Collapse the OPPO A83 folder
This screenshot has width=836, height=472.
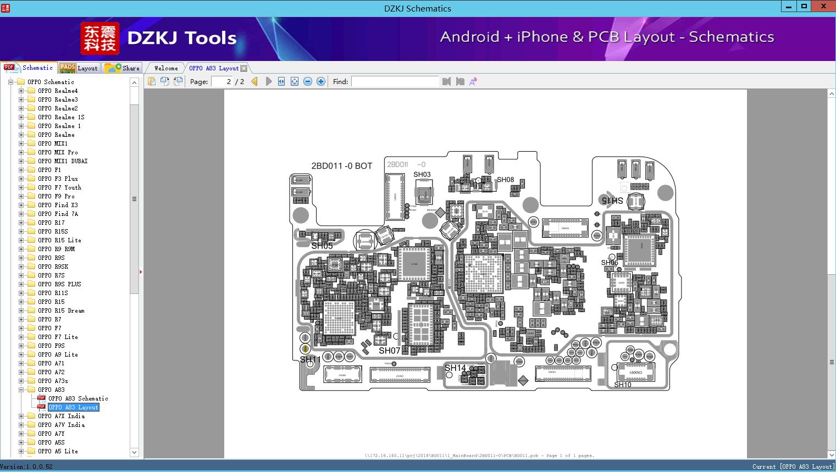coord(21,390)
